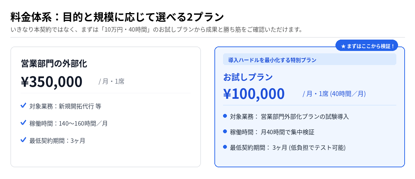415x179 pixels.
Task: Click the お試しプラン heading
Action: [x=248, y=77]
